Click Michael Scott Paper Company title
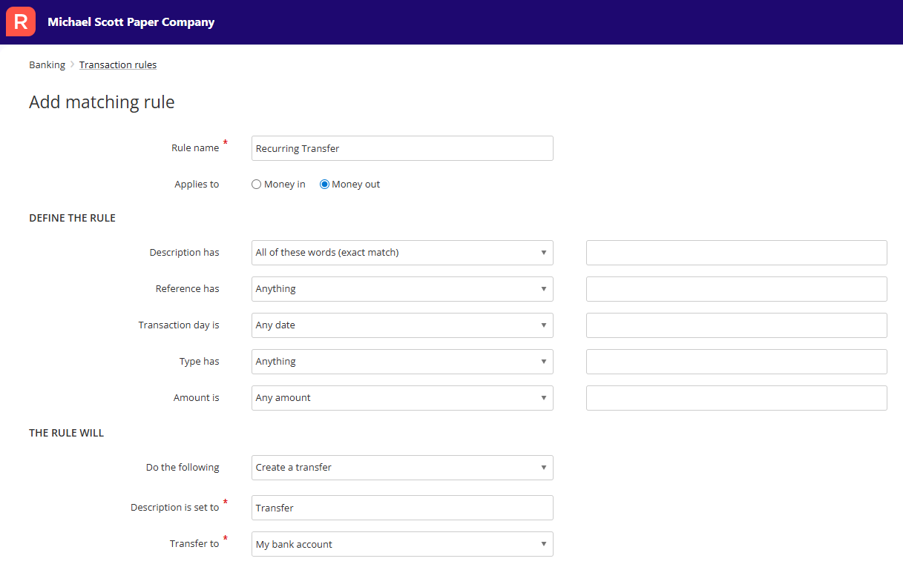The image size is (903, 567). click(x=131, y=21)
